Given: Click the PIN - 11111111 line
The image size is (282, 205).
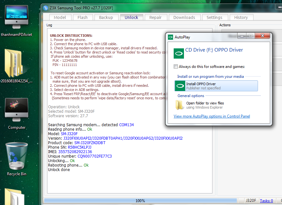Looking at the screenshot, I should 64,65.
